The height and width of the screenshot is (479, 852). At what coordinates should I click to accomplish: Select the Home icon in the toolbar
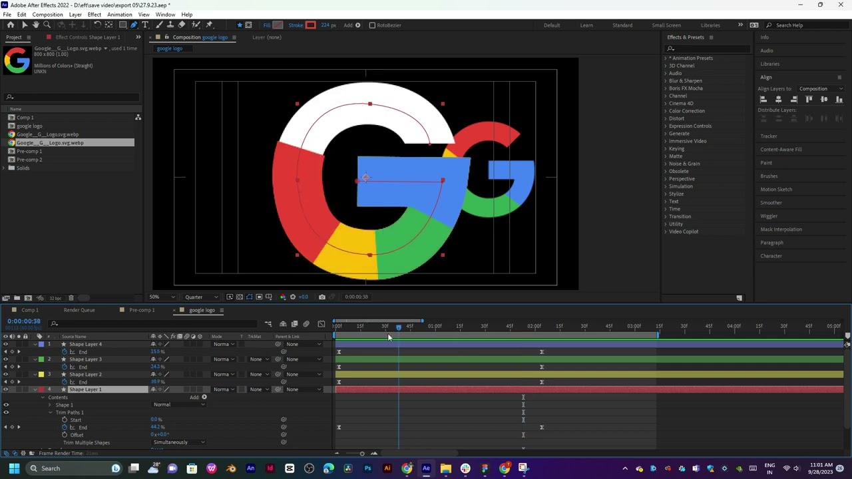(x=11, y=25)
